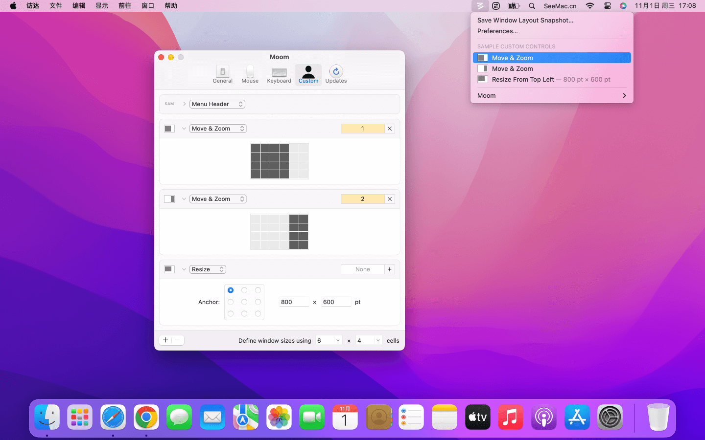Choose Save Window Layout Snapshot menu entry
Screen dimensions: 705x440
click(525, 20)
